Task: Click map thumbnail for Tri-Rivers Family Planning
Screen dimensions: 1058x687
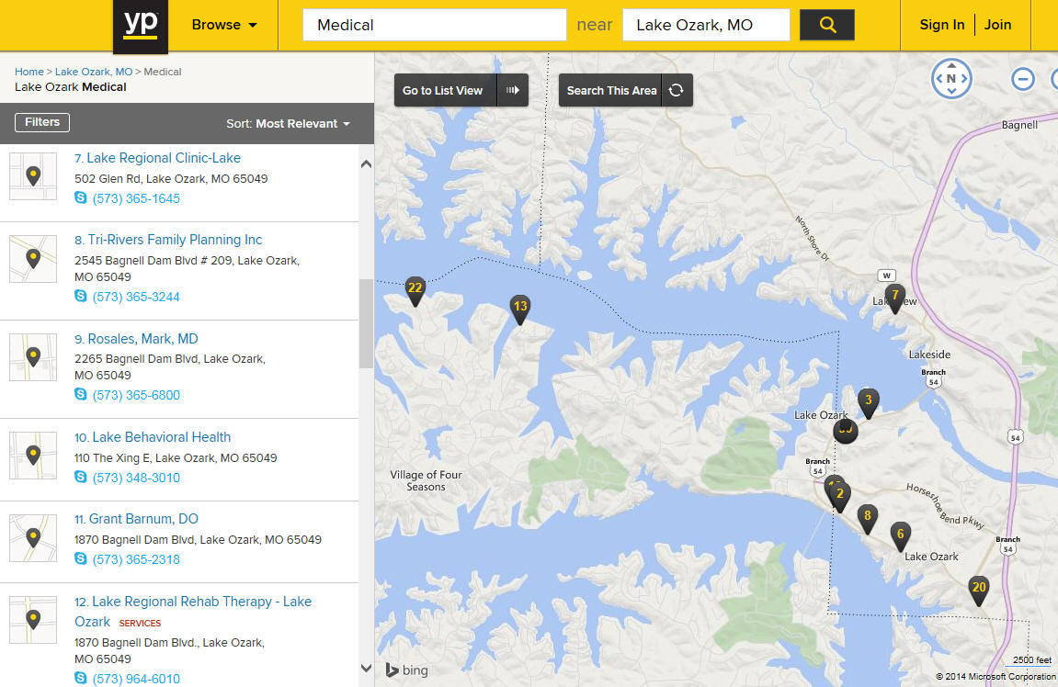Action: tap(33, 259)
